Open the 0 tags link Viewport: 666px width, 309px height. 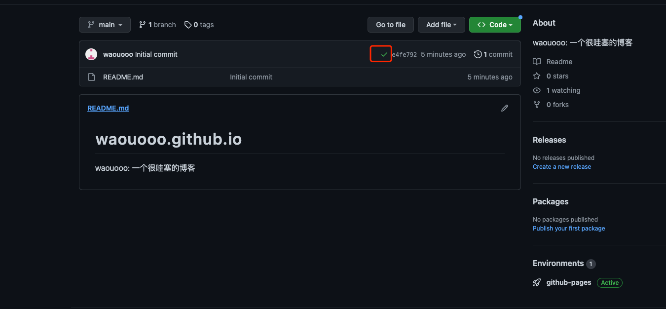pyautogui.click(x=199, y=25)
